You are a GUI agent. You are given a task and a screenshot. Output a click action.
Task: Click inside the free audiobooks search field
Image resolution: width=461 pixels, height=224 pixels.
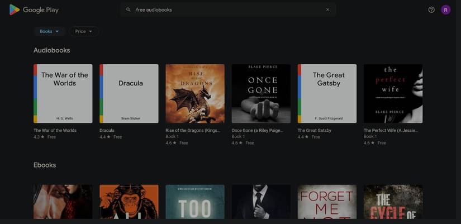click(x=224, y=9)
